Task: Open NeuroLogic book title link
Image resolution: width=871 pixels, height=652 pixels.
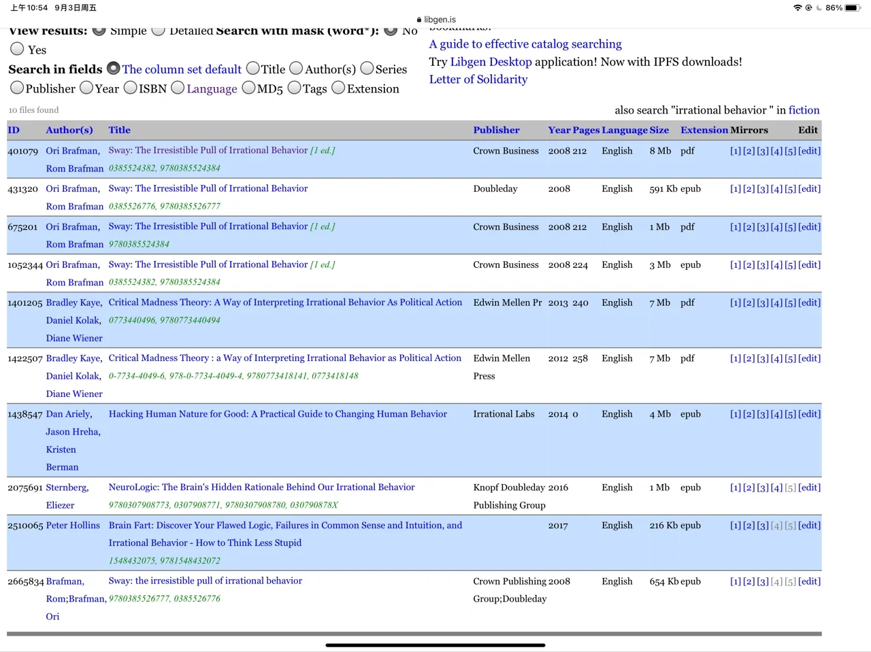Action: pyautogui.click(x=261, y=487)
